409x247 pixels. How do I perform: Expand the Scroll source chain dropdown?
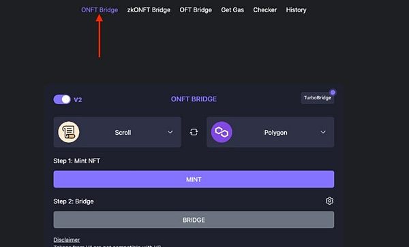[x=117, y=132]
